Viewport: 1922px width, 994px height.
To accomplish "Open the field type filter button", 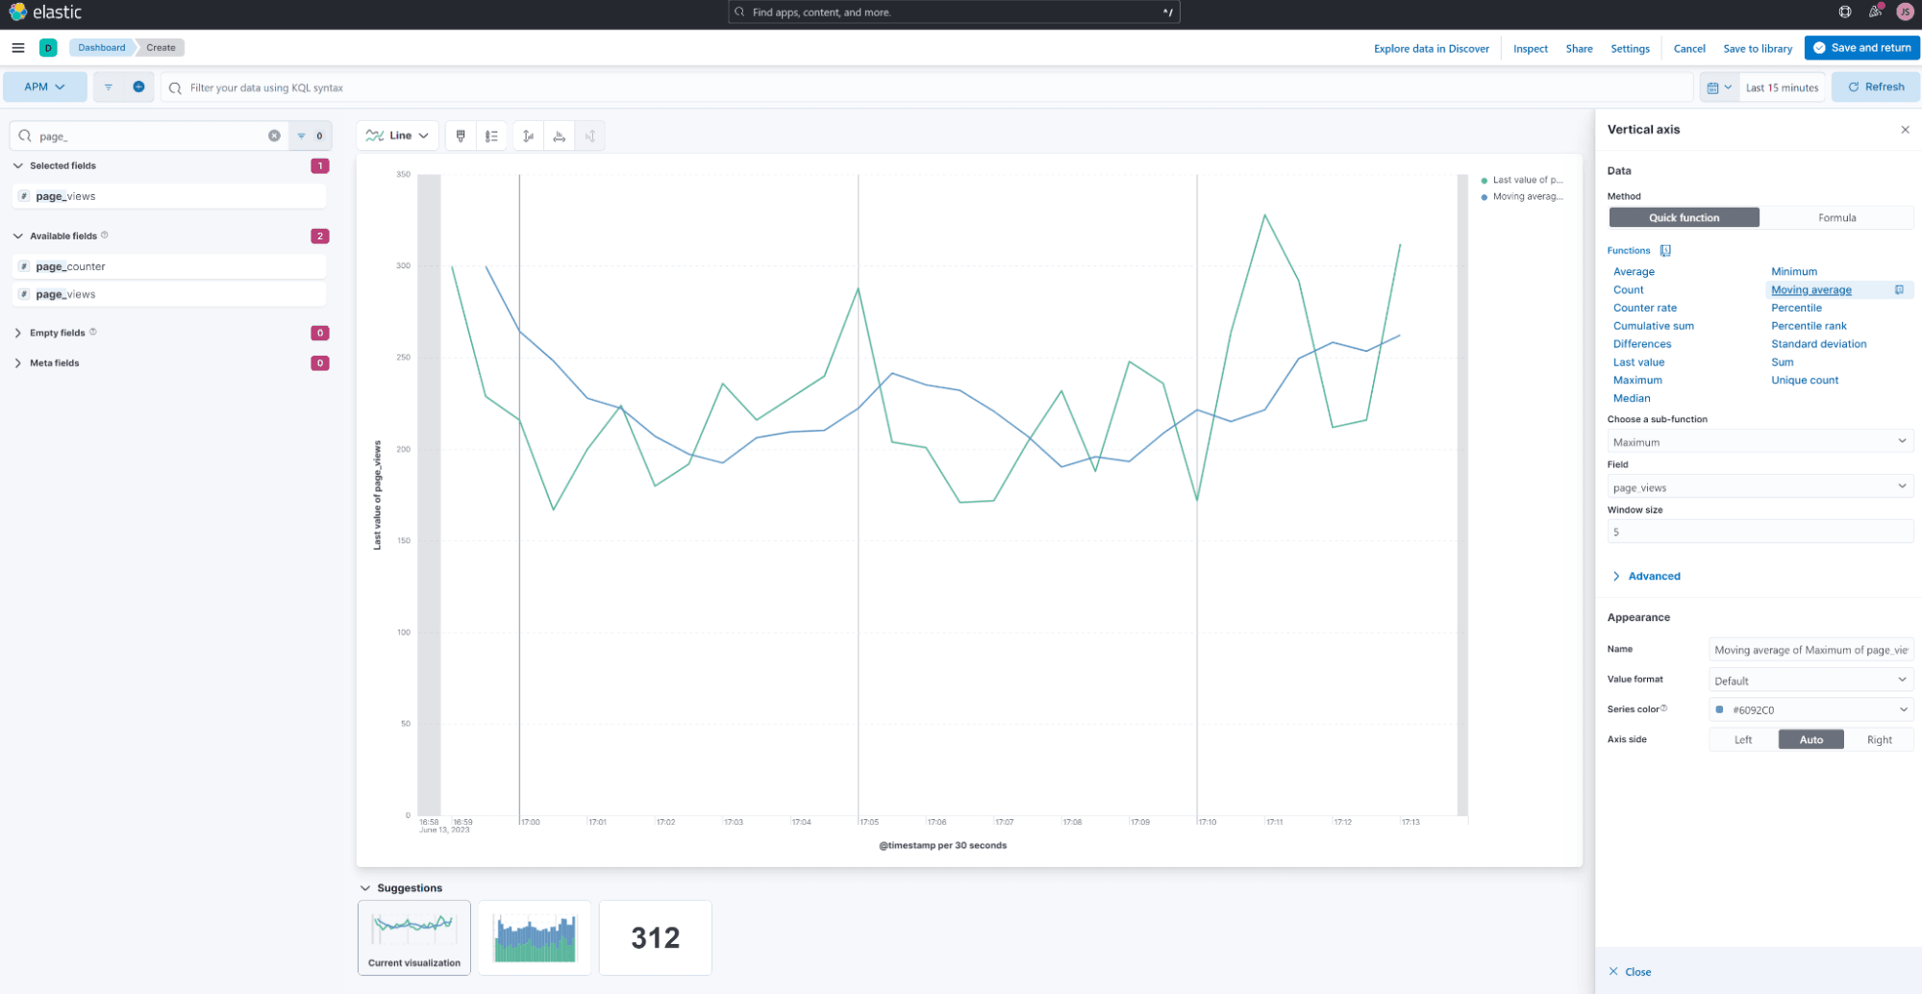I will 310,136.
